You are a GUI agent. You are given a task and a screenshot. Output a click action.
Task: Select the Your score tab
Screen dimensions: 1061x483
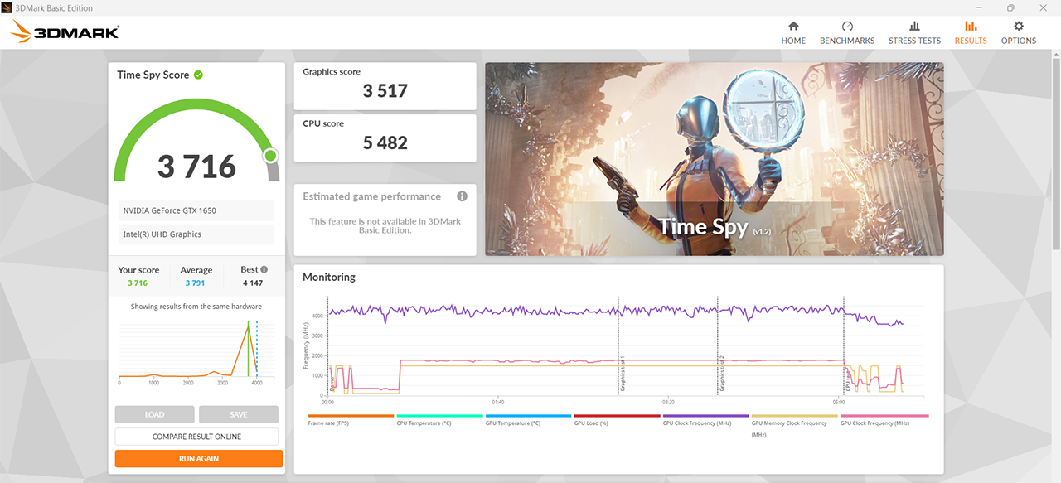point(138,275)
